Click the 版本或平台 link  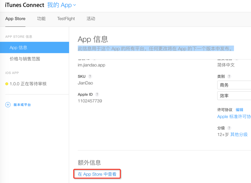click(22, 105)
